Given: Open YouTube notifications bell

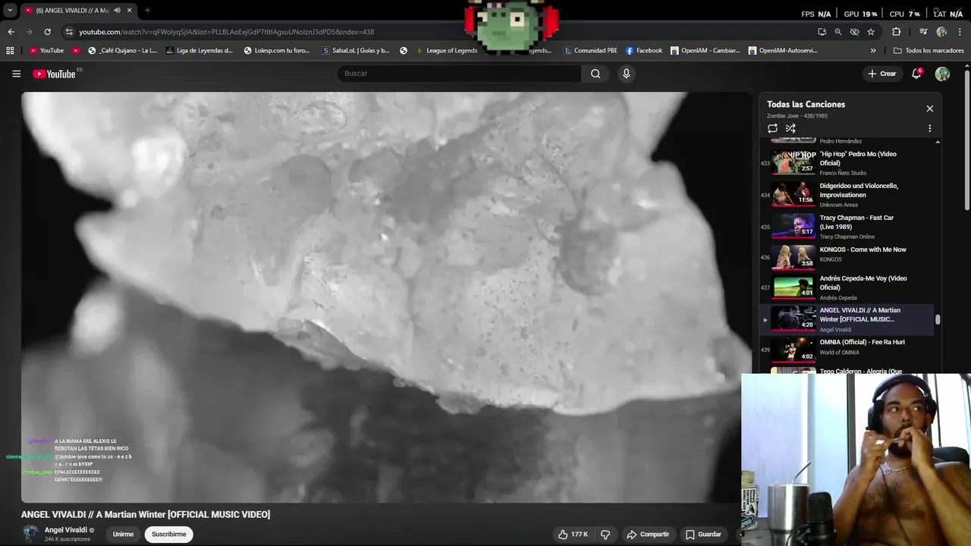Looking at the screenshot, I should coord(916,74).
